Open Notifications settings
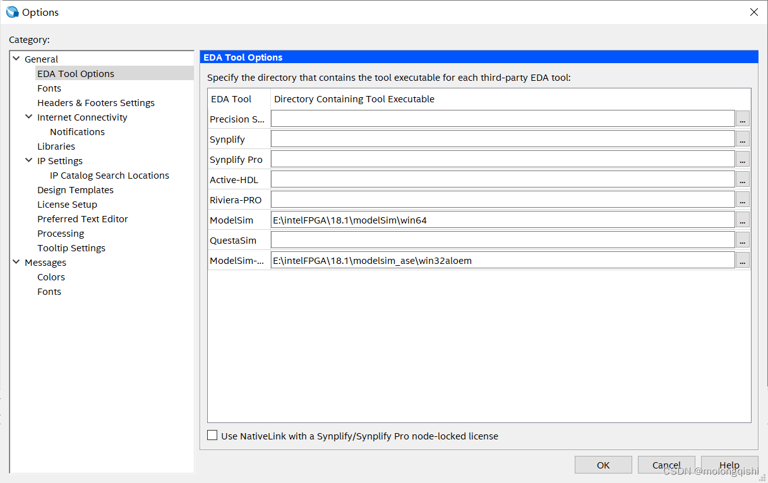The height and width of the screenshot is (483, 768). click(x=77, y=131)
